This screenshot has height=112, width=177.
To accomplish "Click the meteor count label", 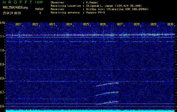I will pos(39,9).
